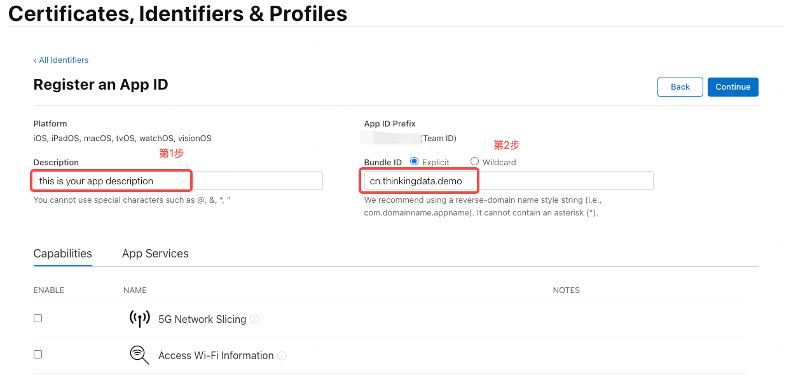Click the NOTES column header

pos(566,290)
